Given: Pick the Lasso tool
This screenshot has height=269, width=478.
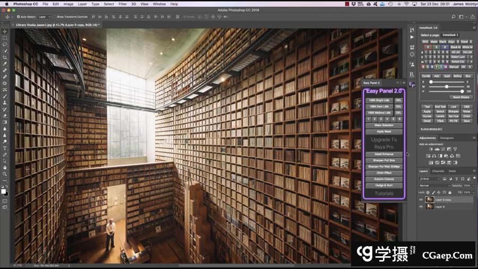Looking at the screenshot, I should coord(5,45).
